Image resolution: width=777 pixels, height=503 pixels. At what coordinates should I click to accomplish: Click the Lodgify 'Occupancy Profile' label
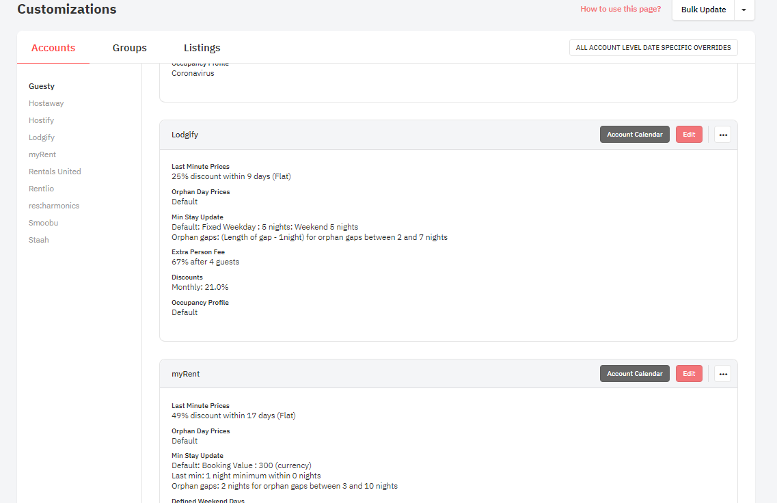coord(200,302)
